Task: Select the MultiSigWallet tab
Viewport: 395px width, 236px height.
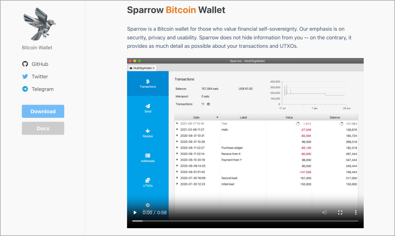Action: point(142,68)
